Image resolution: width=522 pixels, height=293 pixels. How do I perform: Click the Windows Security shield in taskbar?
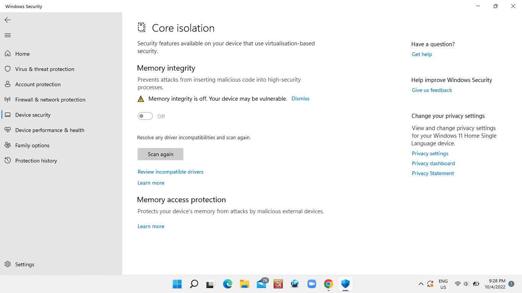(345, 284)
